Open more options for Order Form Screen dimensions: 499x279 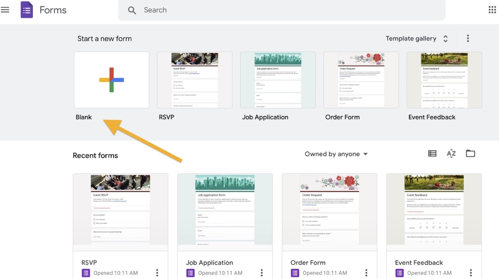[366, 273]
